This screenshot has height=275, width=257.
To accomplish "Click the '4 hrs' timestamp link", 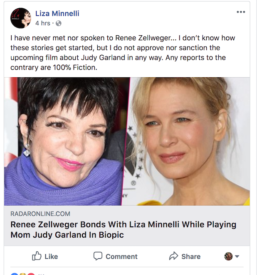I will coord(43,23).
